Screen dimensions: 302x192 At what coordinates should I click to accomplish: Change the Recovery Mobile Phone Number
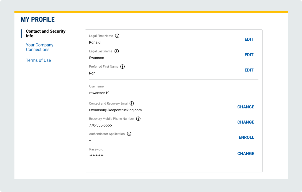coord(246,122)
